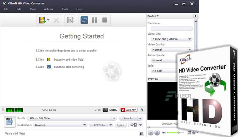Open the HD - H.264 Video profile dropdown
This screenshot has height=137, width=238.
(72, 118)
